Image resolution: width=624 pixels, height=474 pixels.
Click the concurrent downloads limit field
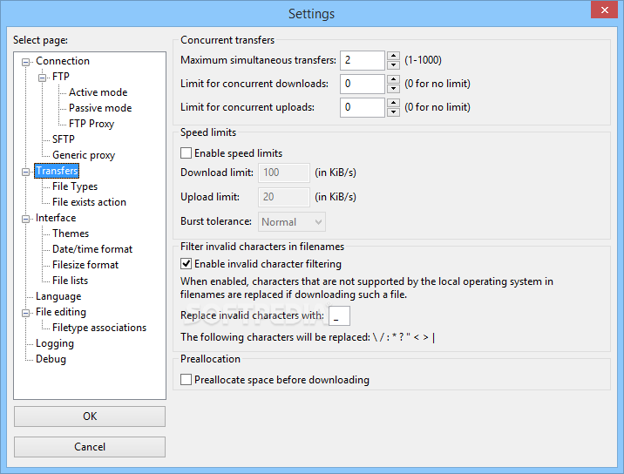click(363, 84)
